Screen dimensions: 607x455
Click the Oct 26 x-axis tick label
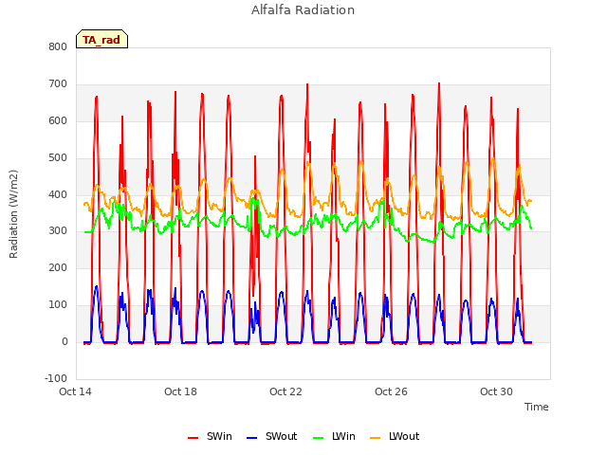391,391
